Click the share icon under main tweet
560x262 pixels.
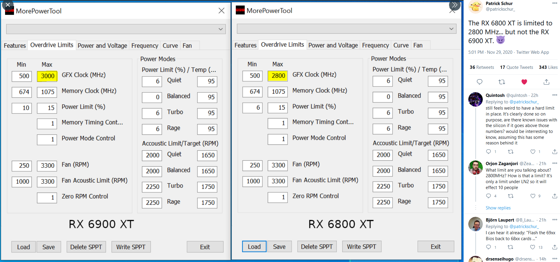tap(546, 82)
